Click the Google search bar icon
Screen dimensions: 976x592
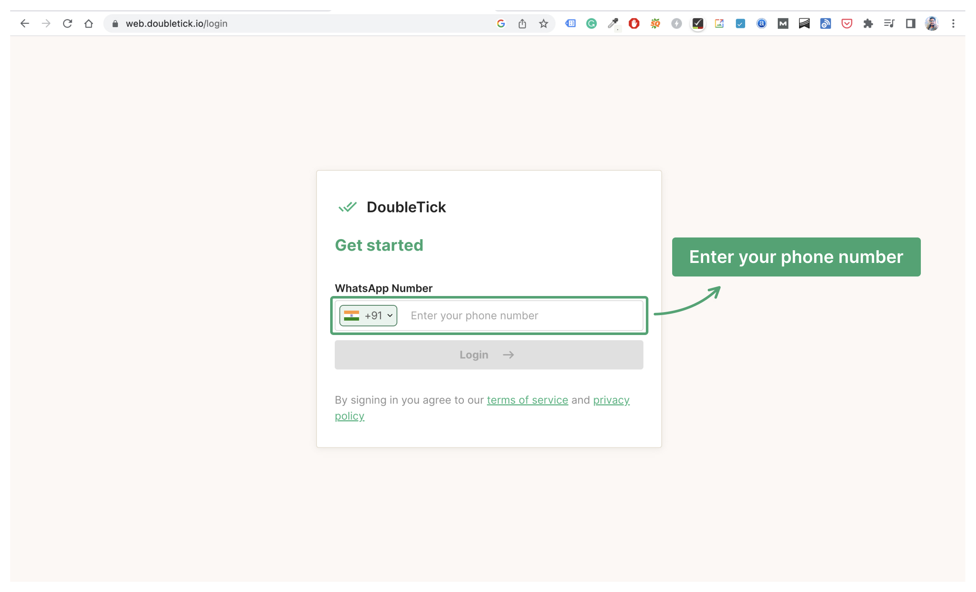[501, 23]
